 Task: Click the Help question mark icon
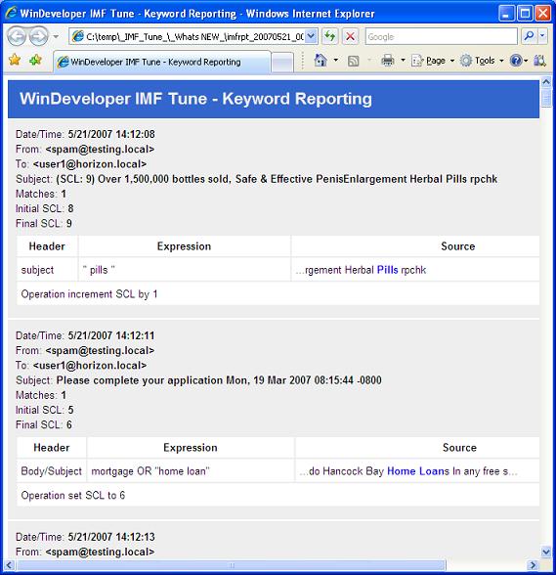point(515,61)
